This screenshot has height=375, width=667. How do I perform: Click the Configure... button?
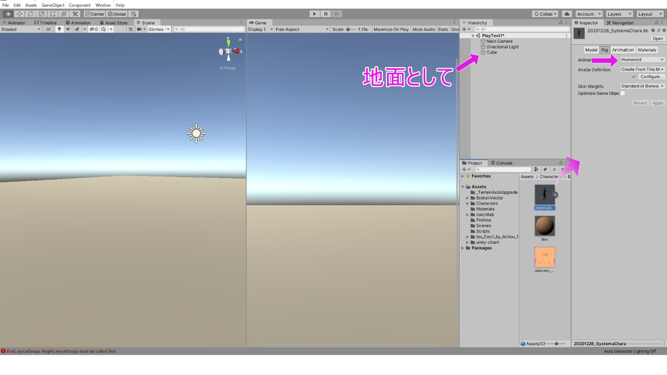(651, 77)
